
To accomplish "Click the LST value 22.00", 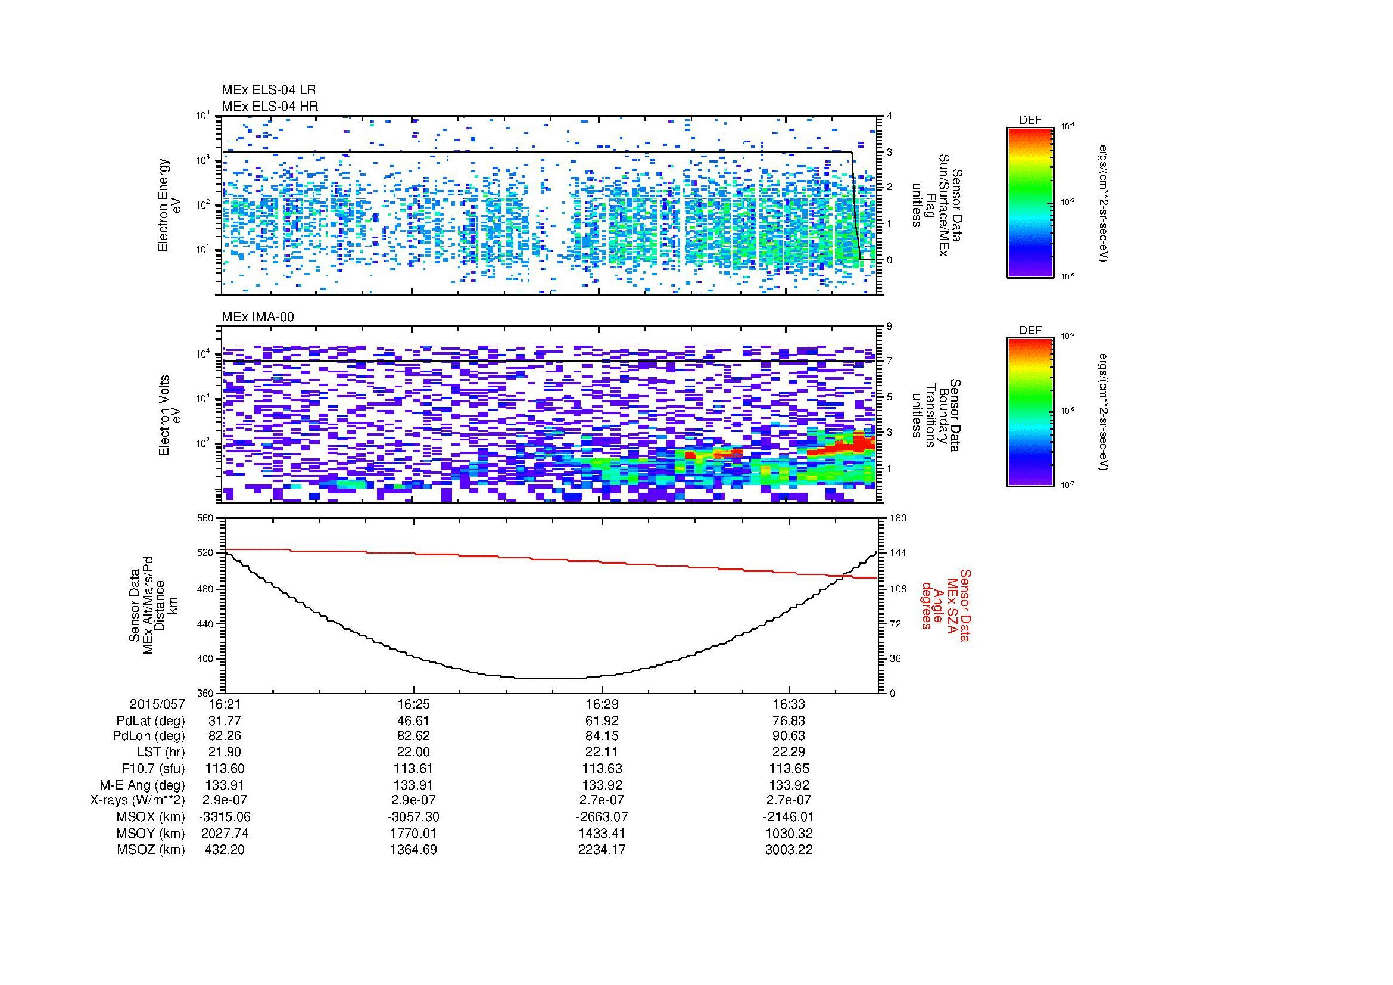I will (x=413, y=753).
